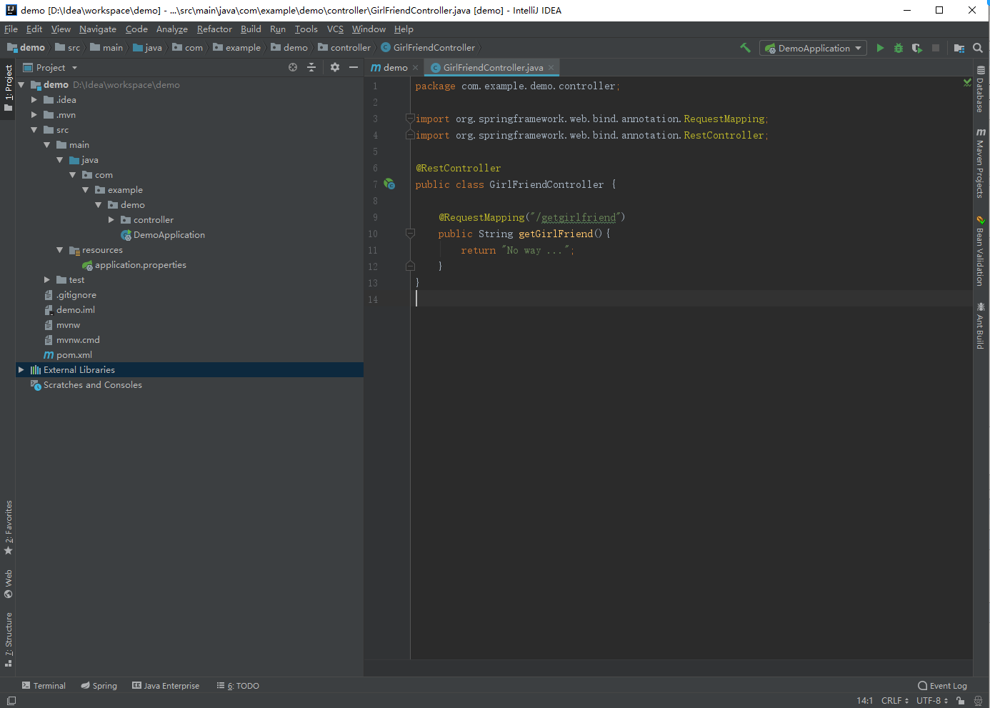Image resolution: width=990 pixels, height=708 pixels.
Task: Open the Spring tool window
Action: click(x=99, y=685)
